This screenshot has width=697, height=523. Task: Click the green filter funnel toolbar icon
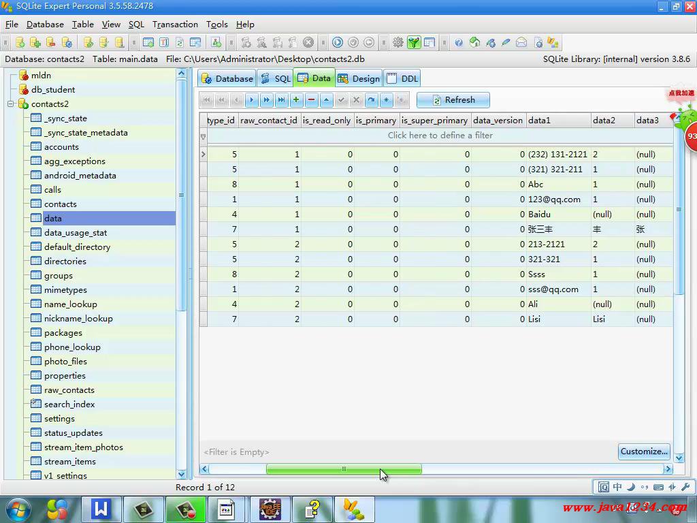click(x=414, y=42)
